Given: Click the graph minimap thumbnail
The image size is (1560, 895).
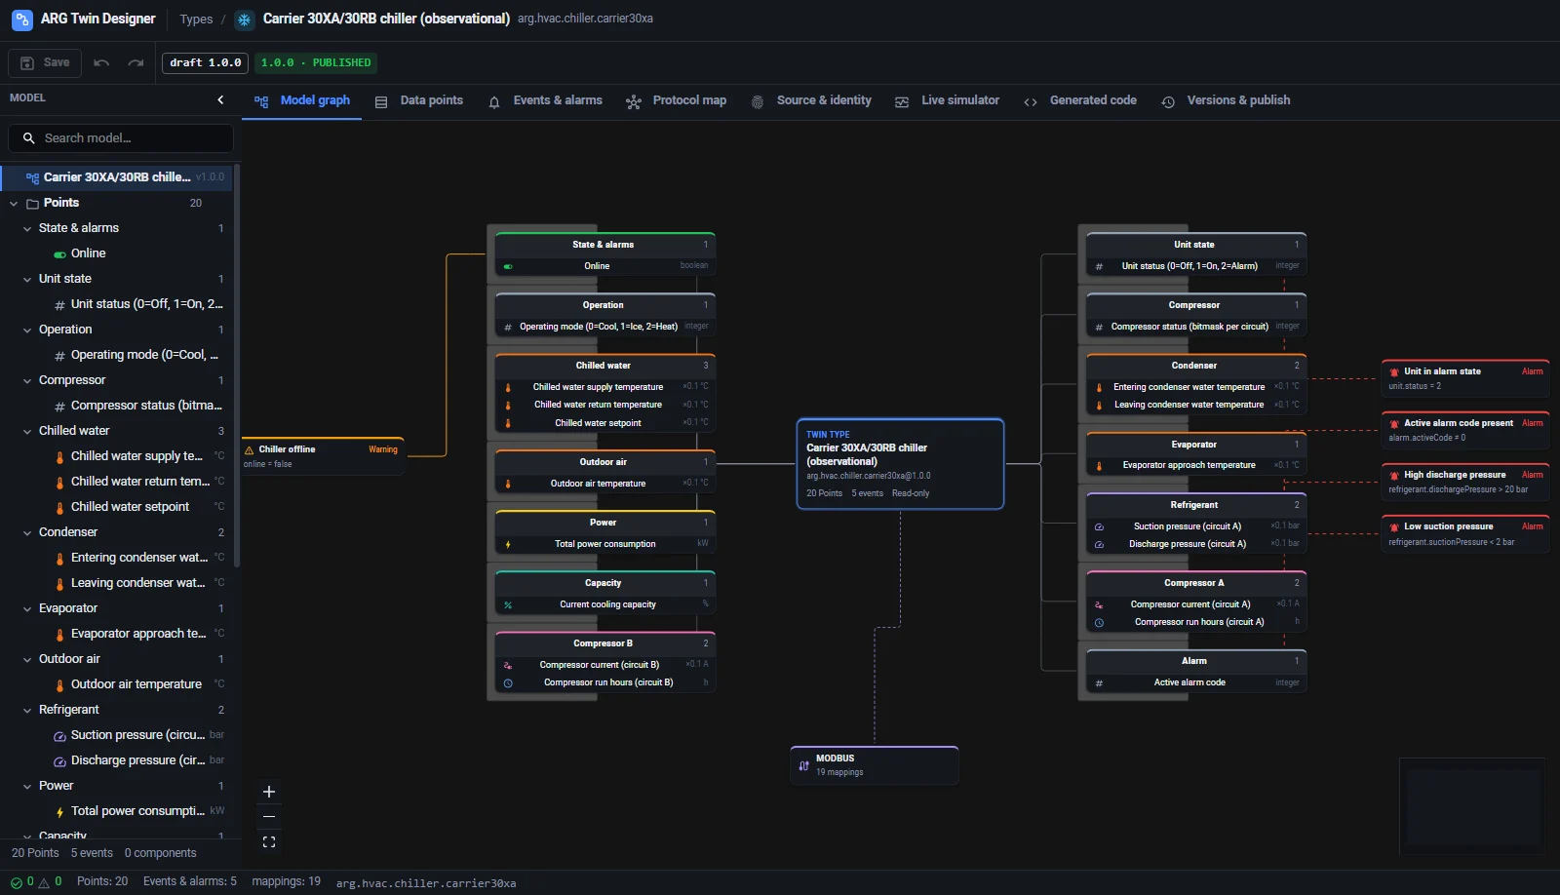Looking at the screenshot, I should pos(1472,806).
